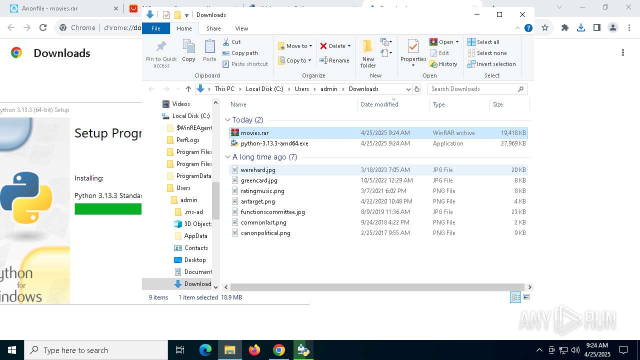The image size is (640, 360).
Task: Switch to large icons view in status bar
Action: (x=526, y=297)
